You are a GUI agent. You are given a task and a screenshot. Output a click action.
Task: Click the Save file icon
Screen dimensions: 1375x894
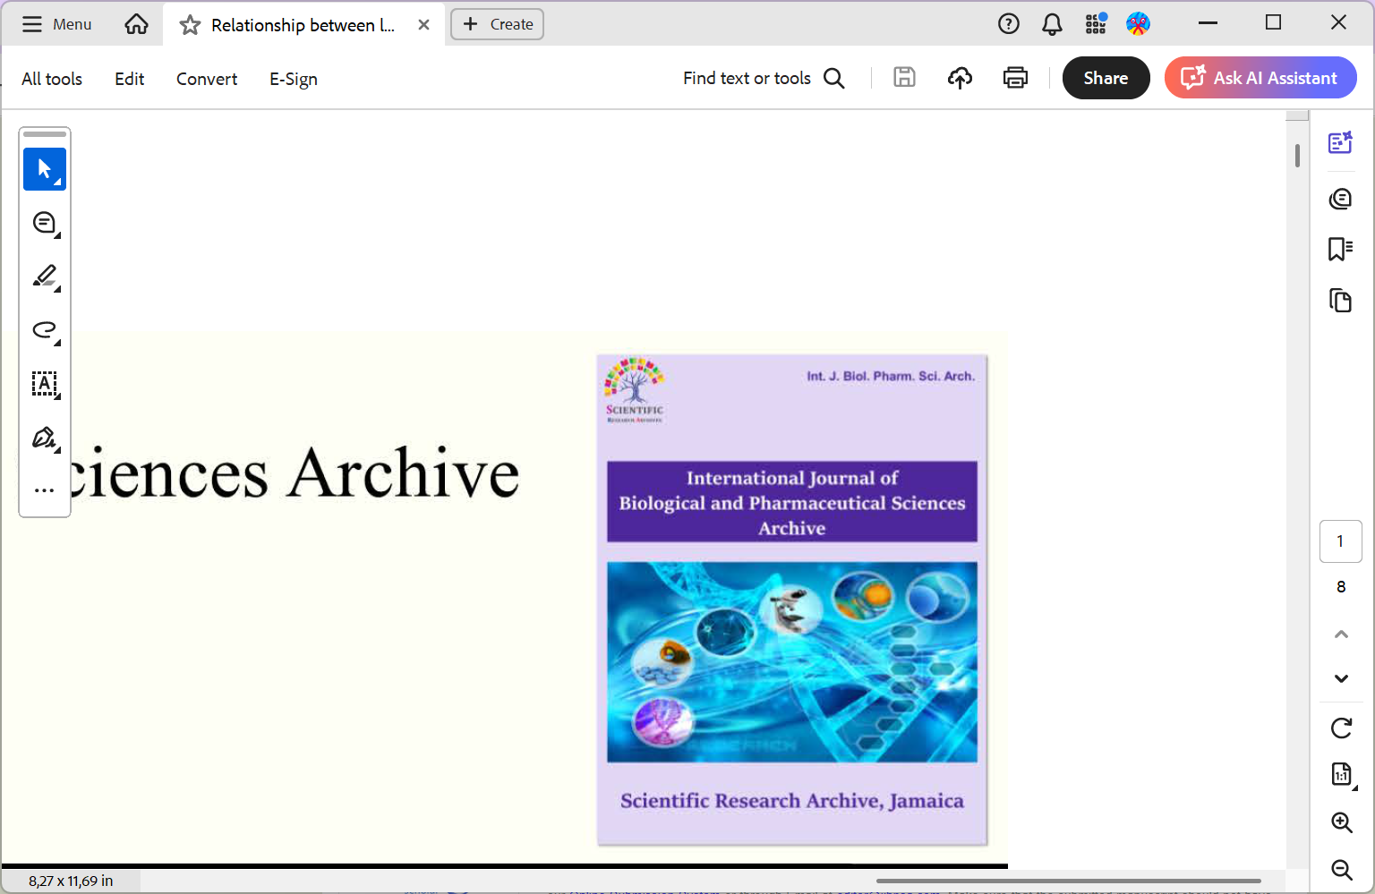(x=905, y=78)
